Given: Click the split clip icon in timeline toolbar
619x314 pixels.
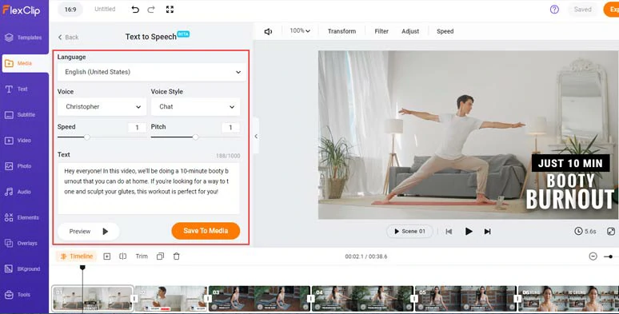Looking at the screenshot, I should [x=123, y=256].
